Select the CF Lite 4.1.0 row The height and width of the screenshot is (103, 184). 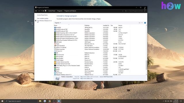[x=92, y=51]
